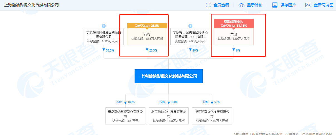
Task: Click 认缴金额：510万人民币 text
Action: pos(212,121)
